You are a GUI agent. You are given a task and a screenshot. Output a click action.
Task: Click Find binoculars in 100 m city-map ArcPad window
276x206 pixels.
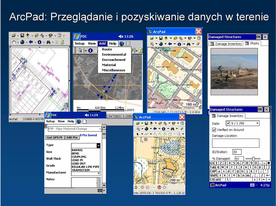pos(189,44)
